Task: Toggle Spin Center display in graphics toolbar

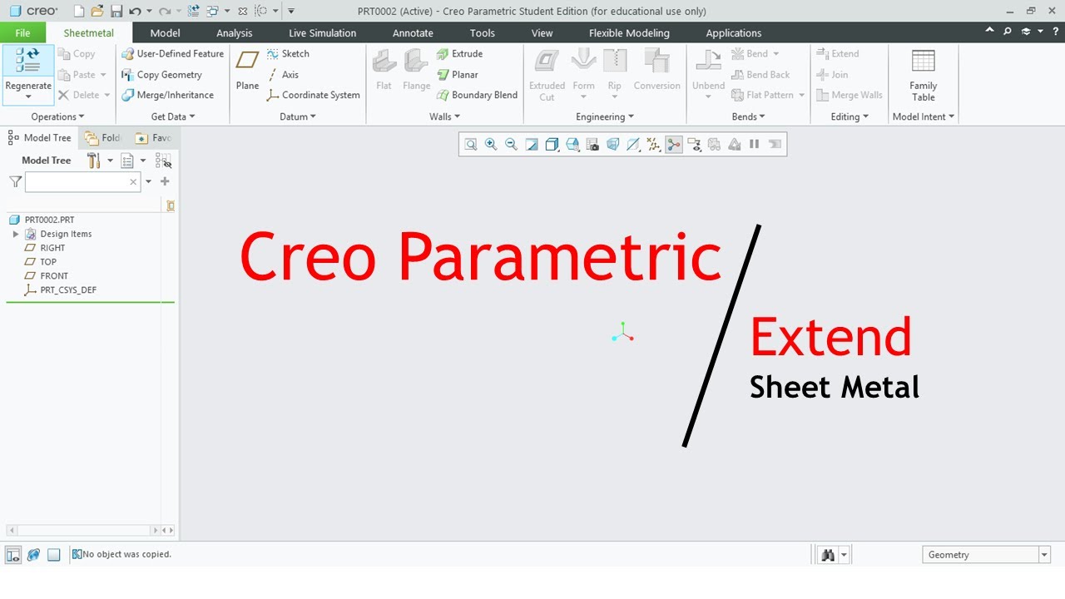Action: click(x=674, y=144)
